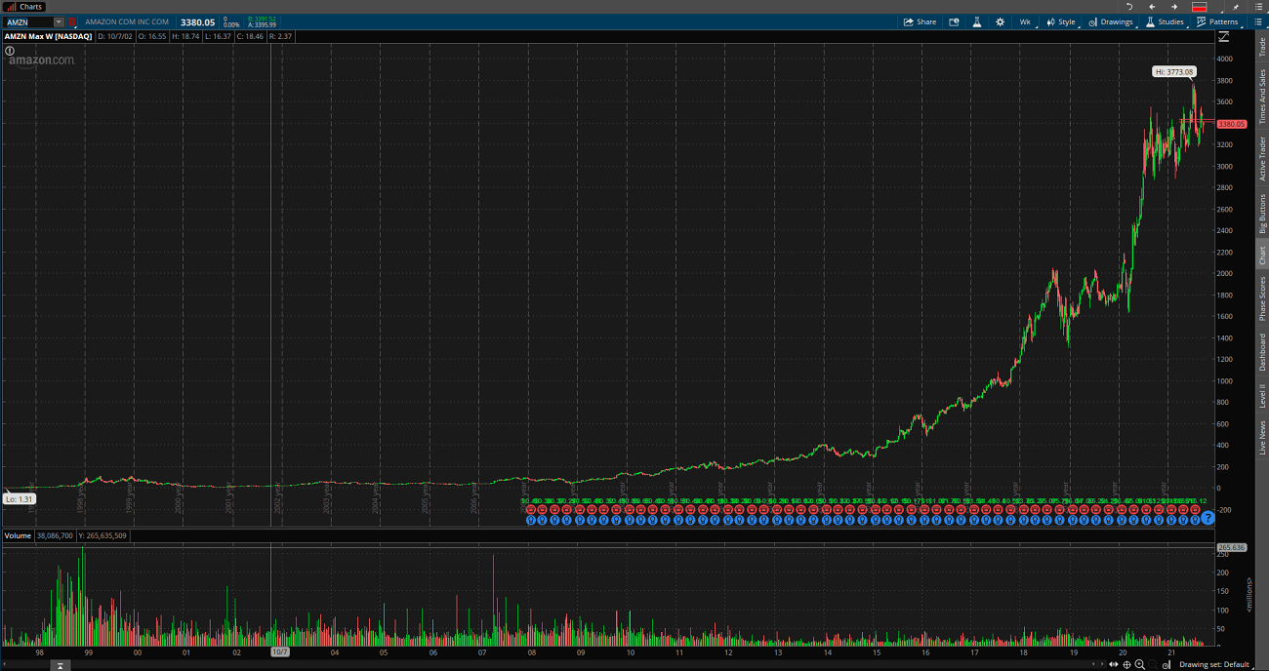Click the crosshair pan icon at bottom
The width and height of the screenshot is (1269, 671).
(x=1126, y=664)
